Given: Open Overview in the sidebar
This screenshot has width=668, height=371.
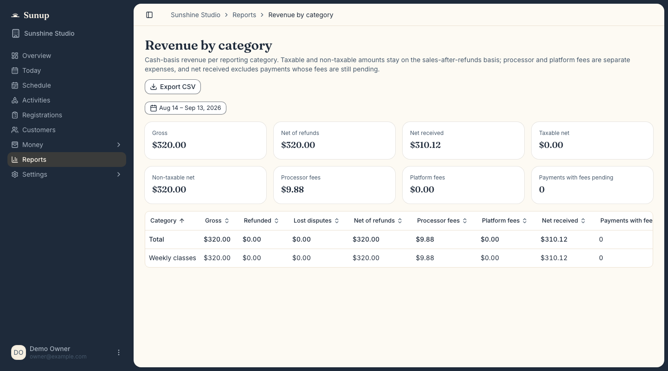Looking at the screenshot, I should click(x=67, y=56).
